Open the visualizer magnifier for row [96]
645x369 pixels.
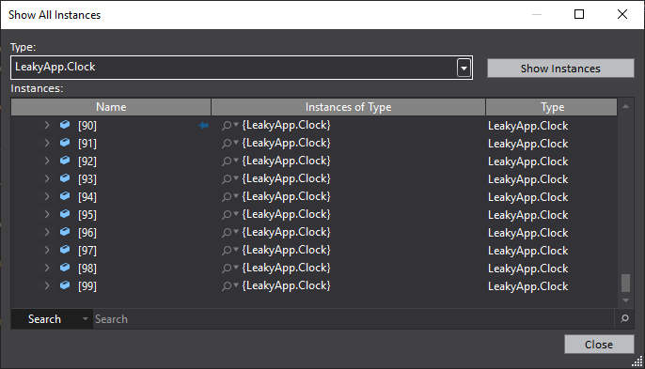click(227, 233)
